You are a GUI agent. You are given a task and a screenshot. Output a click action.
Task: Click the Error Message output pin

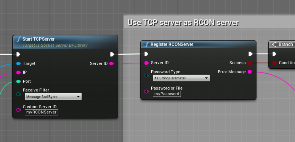250,72
